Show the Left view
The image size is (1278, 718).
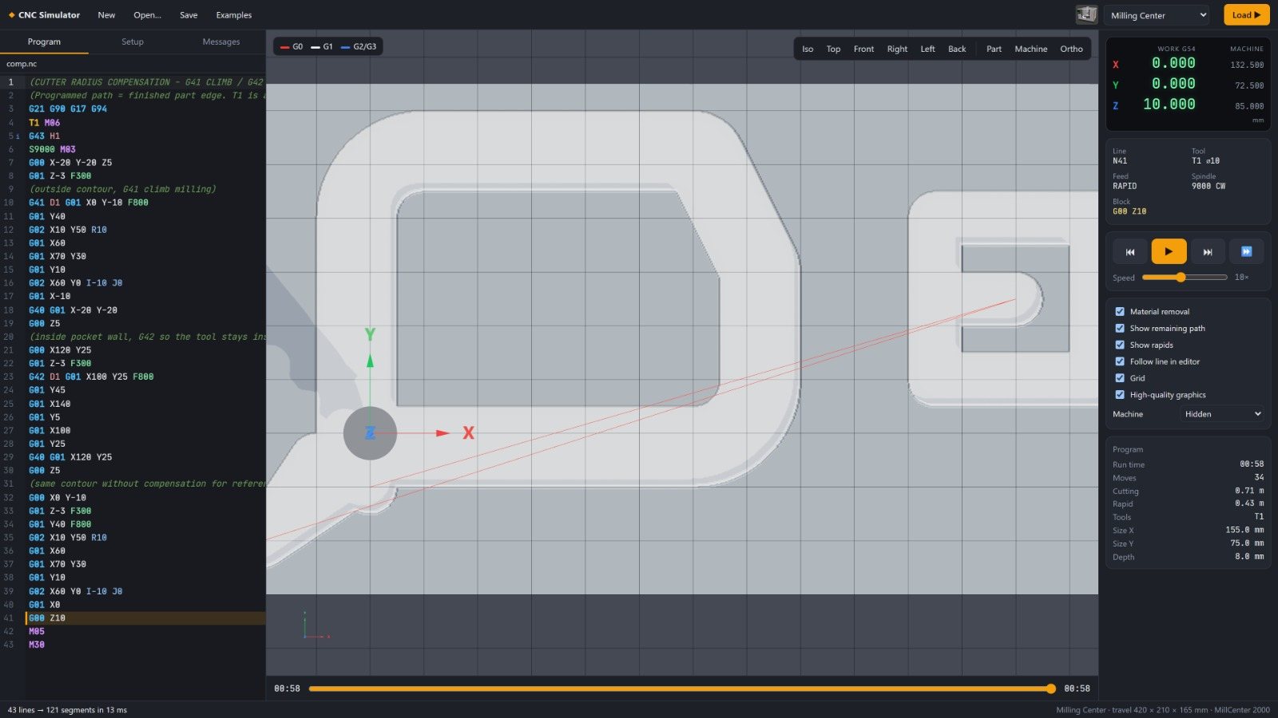[x=927, y=49]
